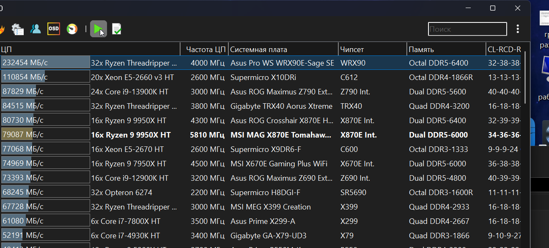The width and height of the screenshot is (549, 248).
Task: Start the benchmark with the green Play icon
Action: click(98, 29)
